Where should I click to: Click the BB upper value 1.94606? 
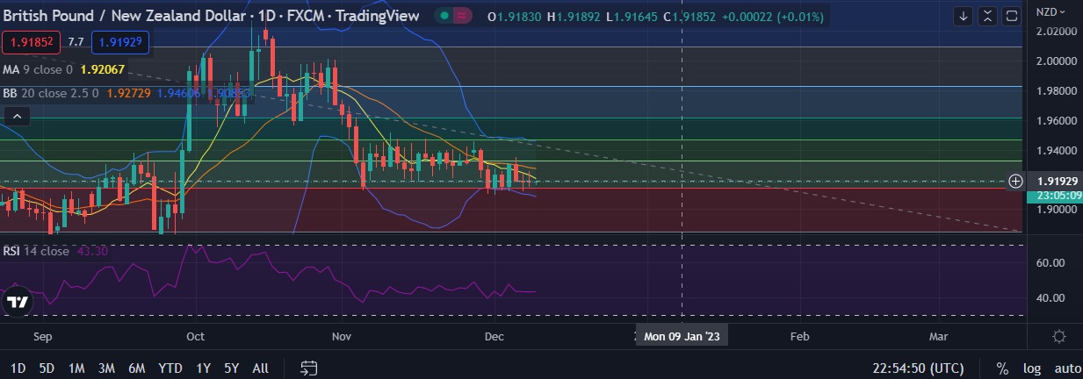[x=179, y=91]
